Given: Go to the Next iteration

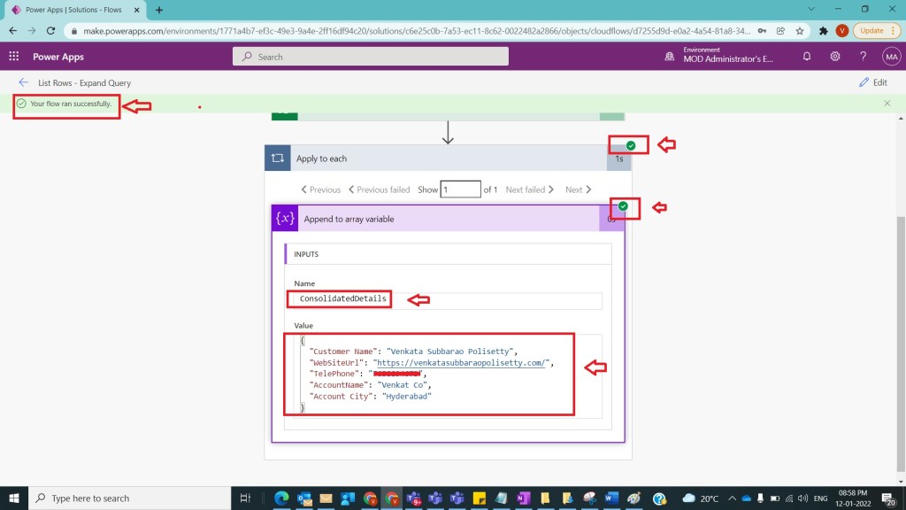Looking at the screenshot, I should pyautogui.click(x=579, y=189).
